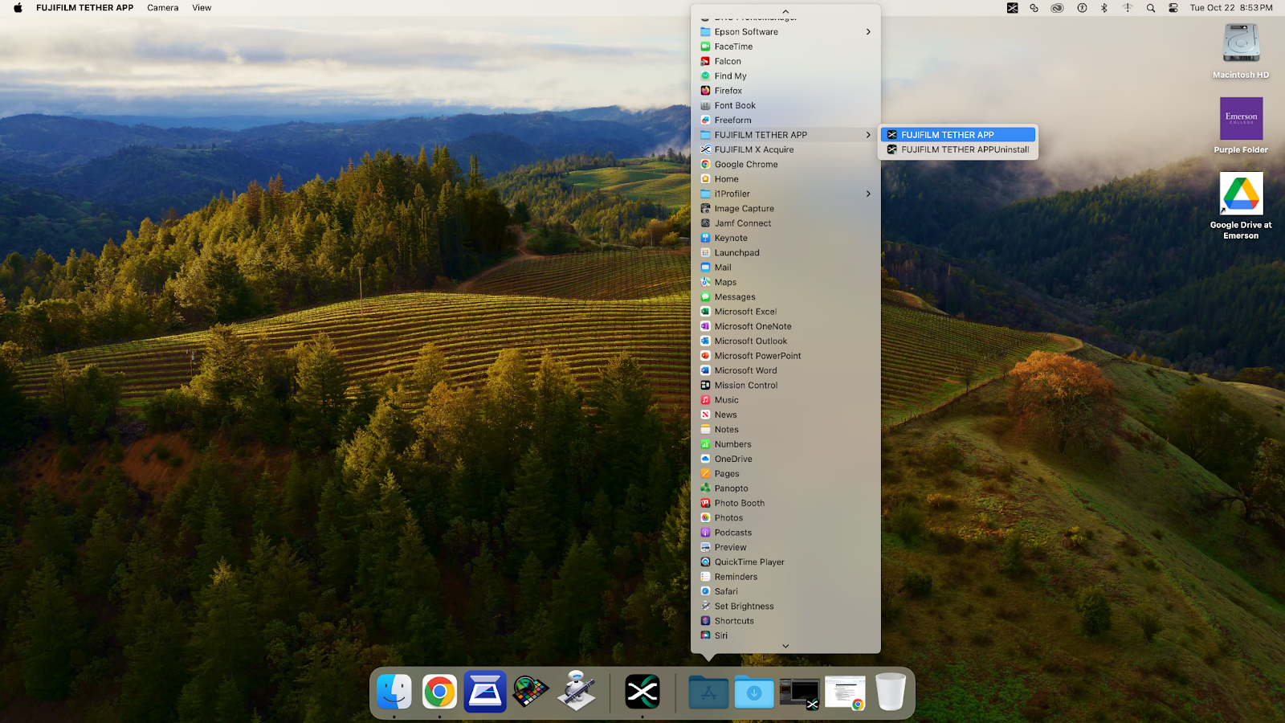Image resolution: width=1285 pixels, height=723 pixels.
Task: Open Mission Control from the list
Action: coord(785,386)
